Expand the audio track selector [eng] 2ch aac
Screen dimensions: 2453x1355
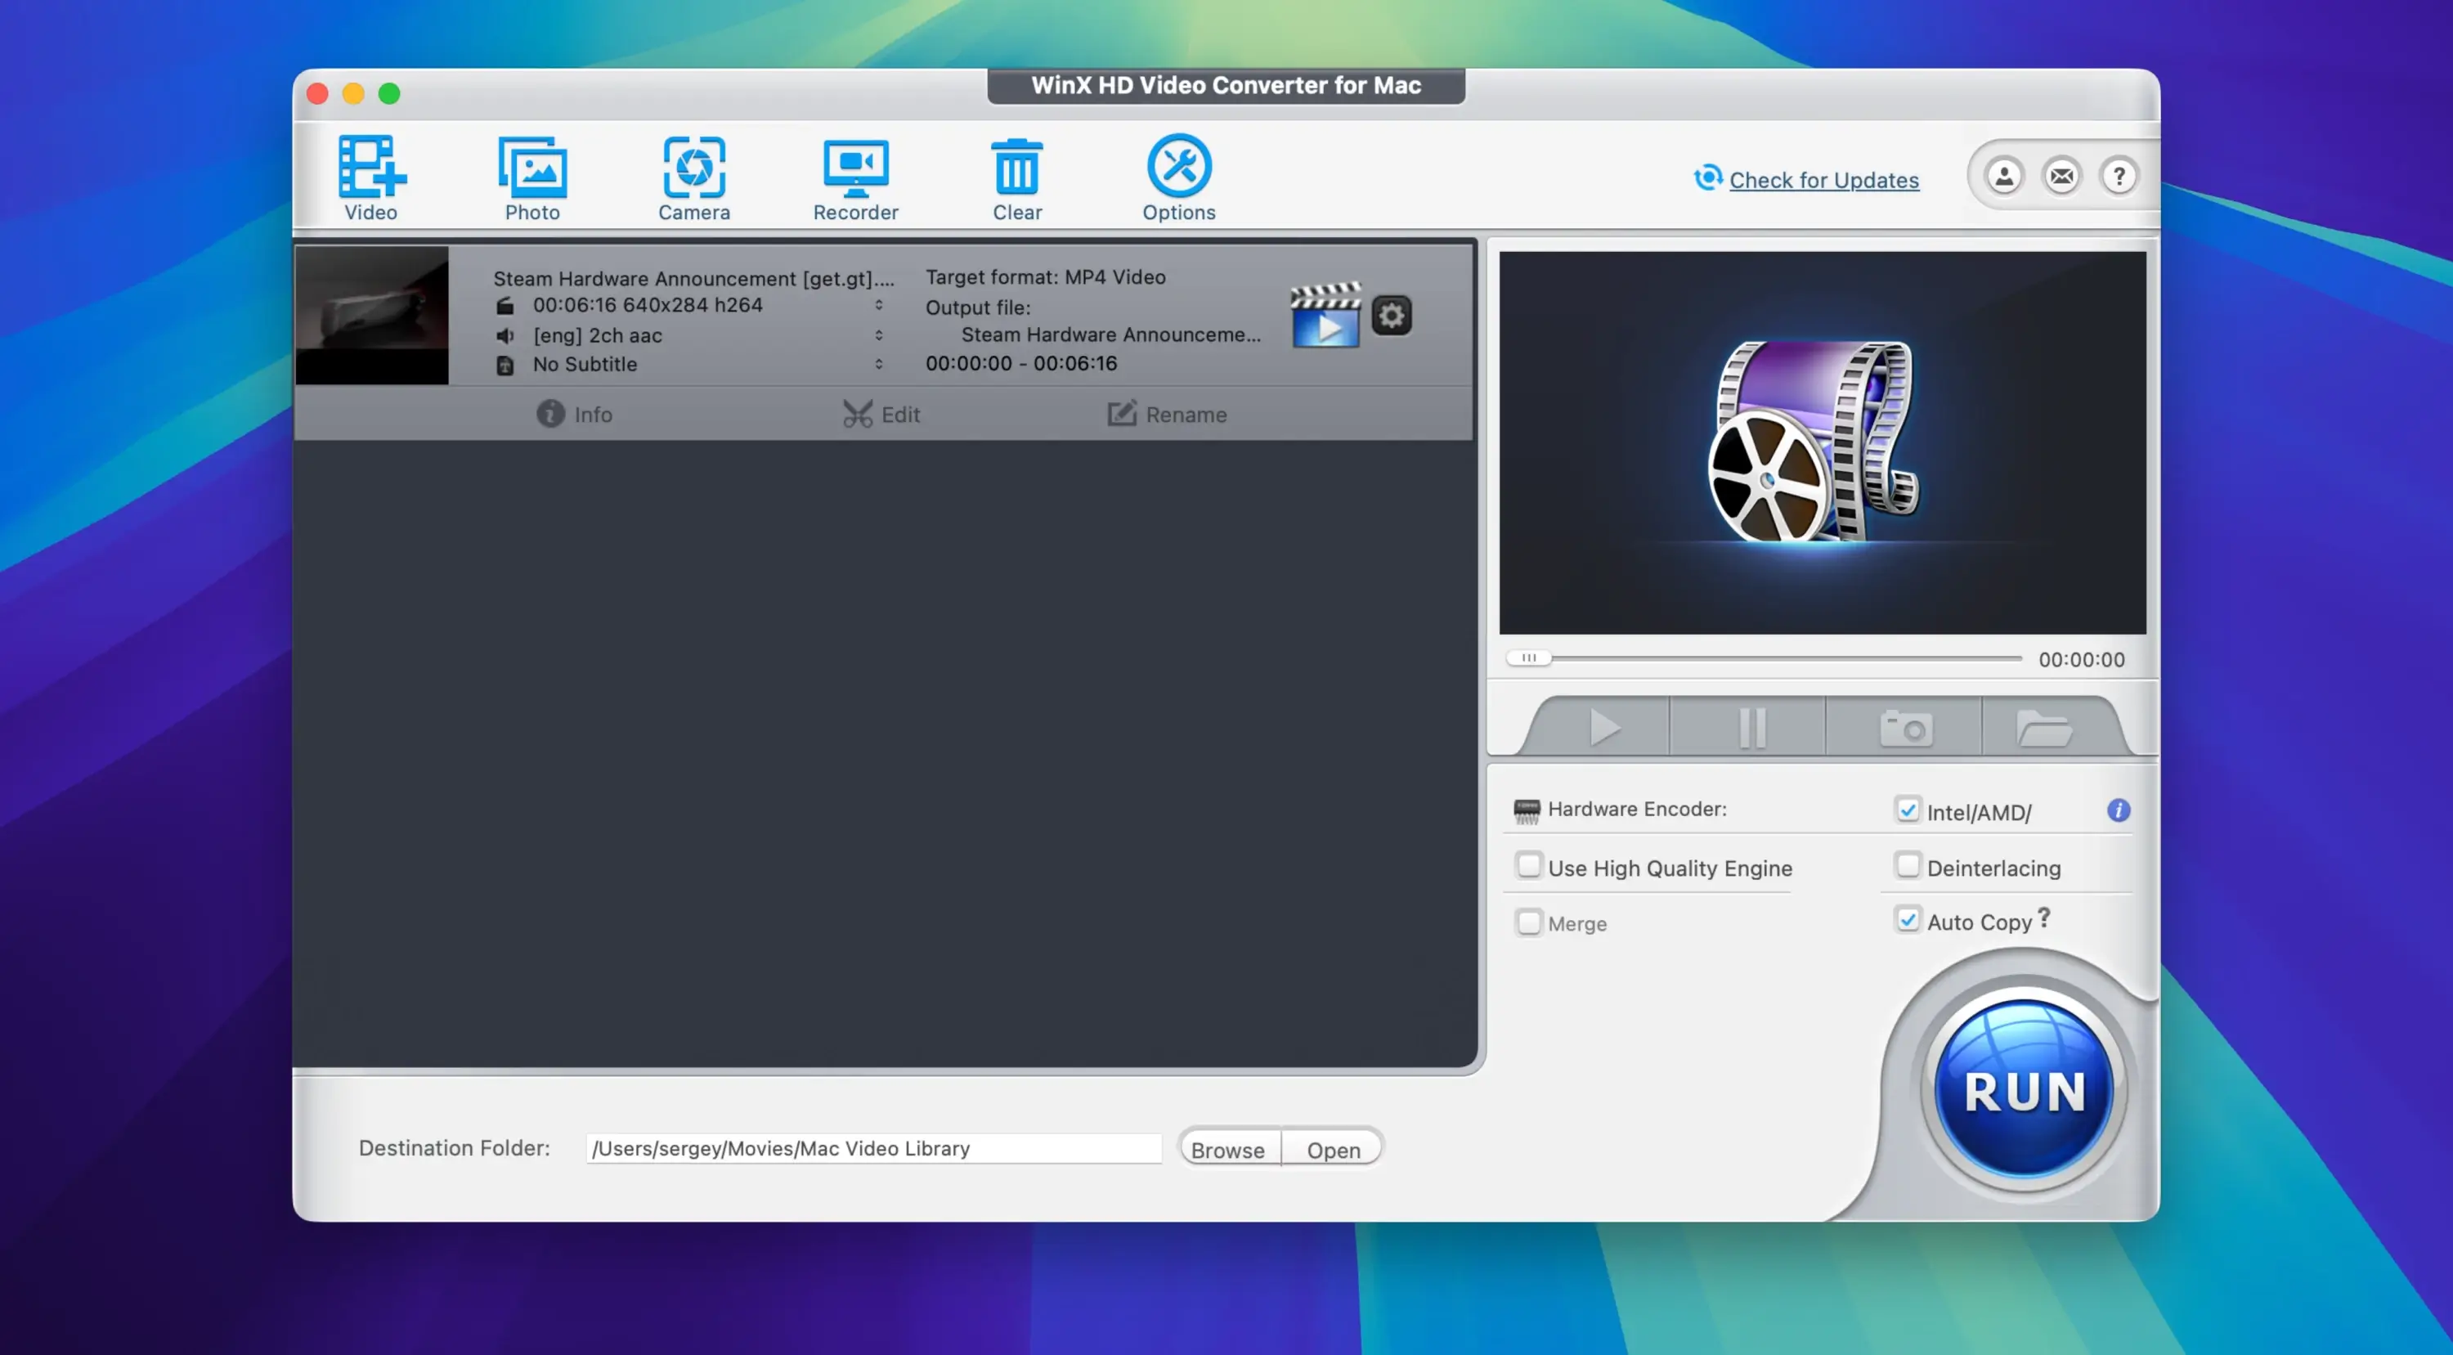[879, 335]
